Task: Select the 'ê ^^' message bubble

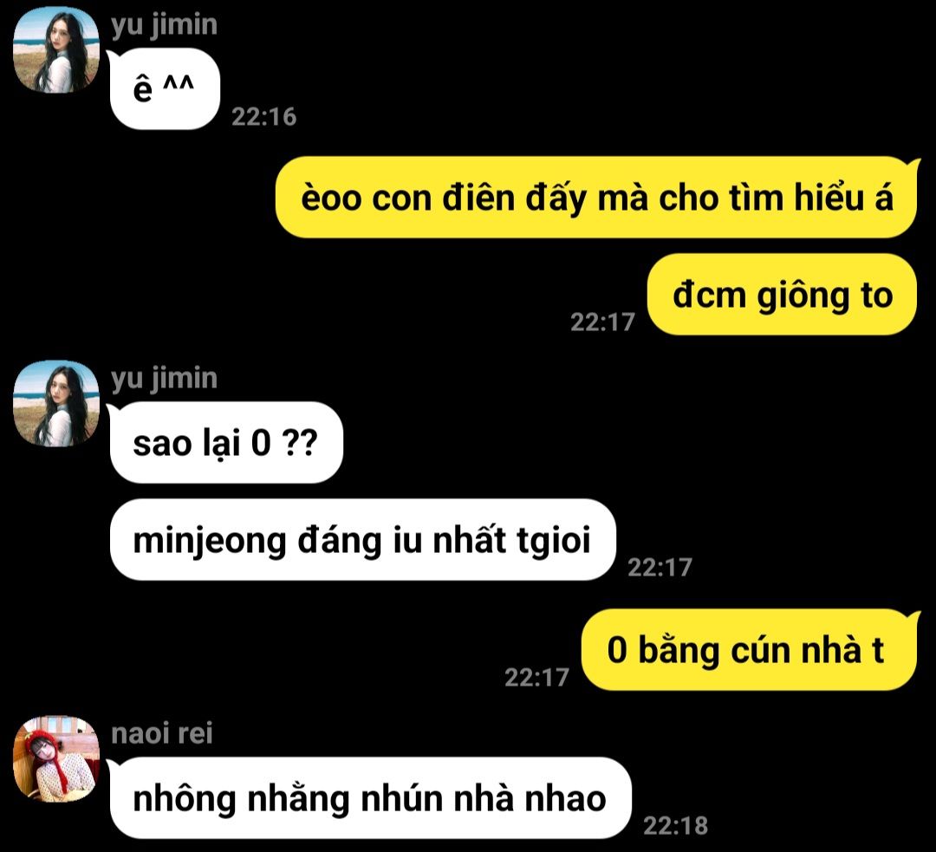Action: (x=165, y=88)
